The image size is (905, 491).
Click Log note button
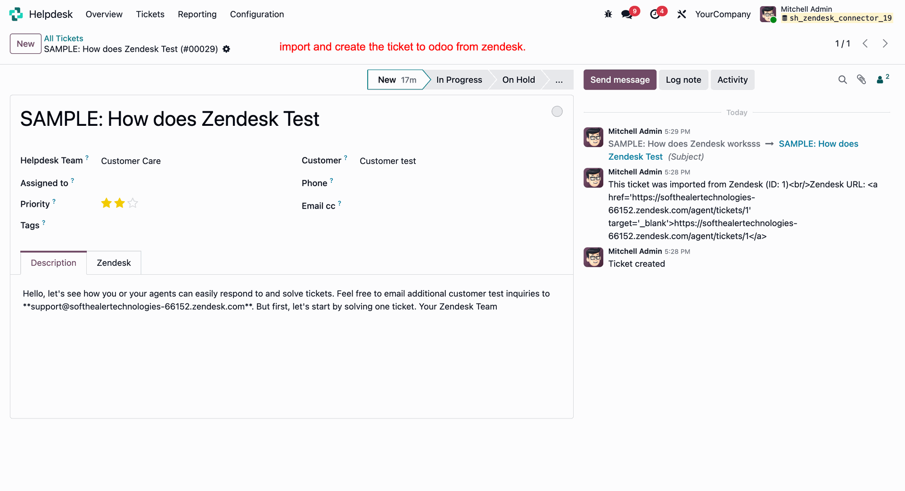click(683, 80)
